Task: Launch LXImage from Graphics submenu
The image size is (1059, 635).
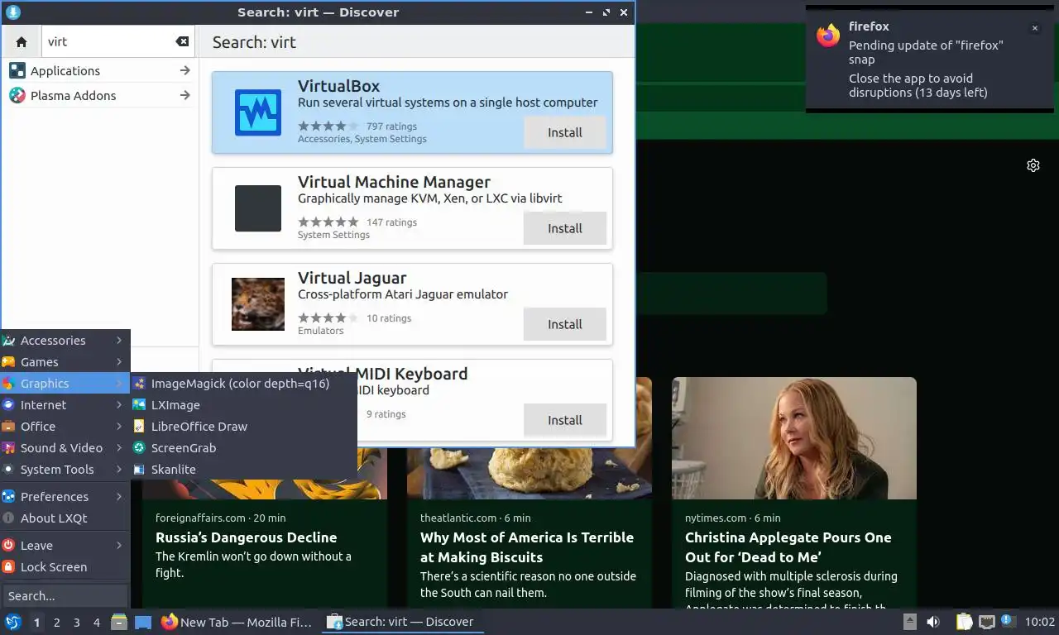Action: tap(243, 405)
